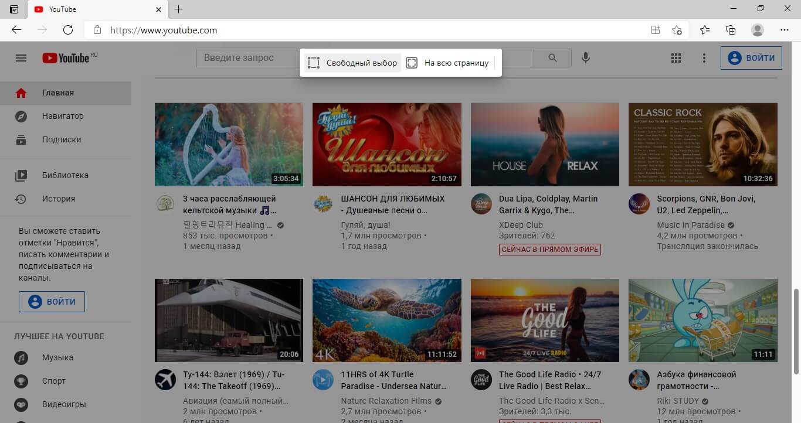View watch История section
The width and height of the screenshot is (801, 423).
pos(59,198)
